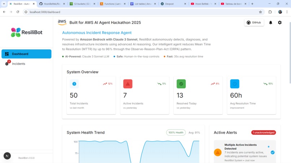This screenshot has height=163, width=291.
Task: Switch to the HosniBelfeki GitHub tab
Action: pos(52,4)
